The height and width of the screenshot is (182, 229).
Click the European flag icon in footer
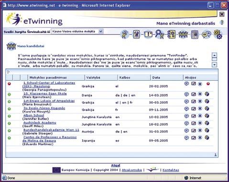[x=56, y=170]
